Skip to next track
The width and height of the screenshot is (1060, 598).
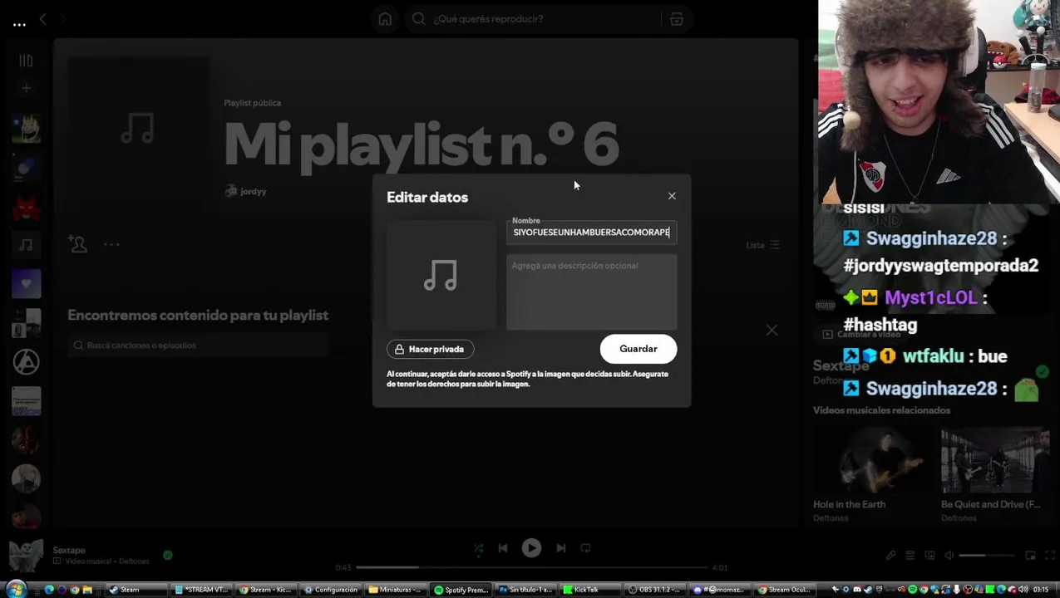tap(560, 548)
